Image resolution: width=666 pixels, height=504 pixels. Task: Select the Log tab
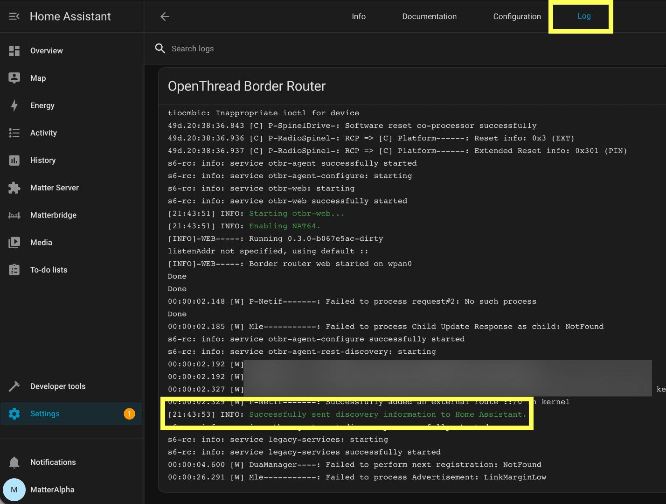tap(584, 16)
